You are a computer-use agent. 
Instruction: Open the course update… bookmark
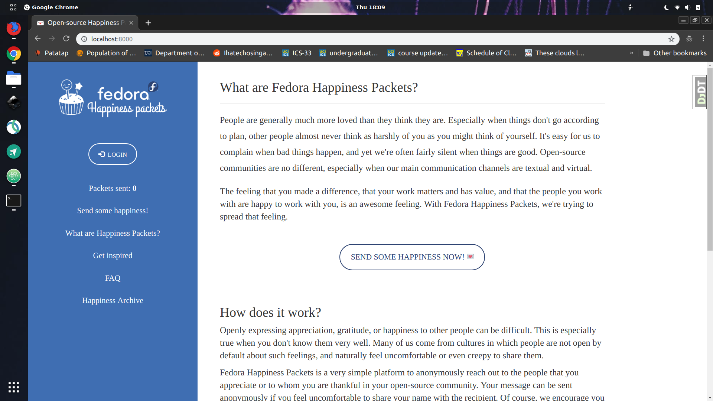[x=417, y=53]
